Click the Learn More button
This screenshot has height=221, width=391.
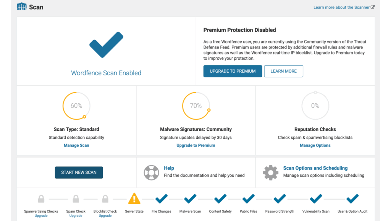(x=284, y=71)
